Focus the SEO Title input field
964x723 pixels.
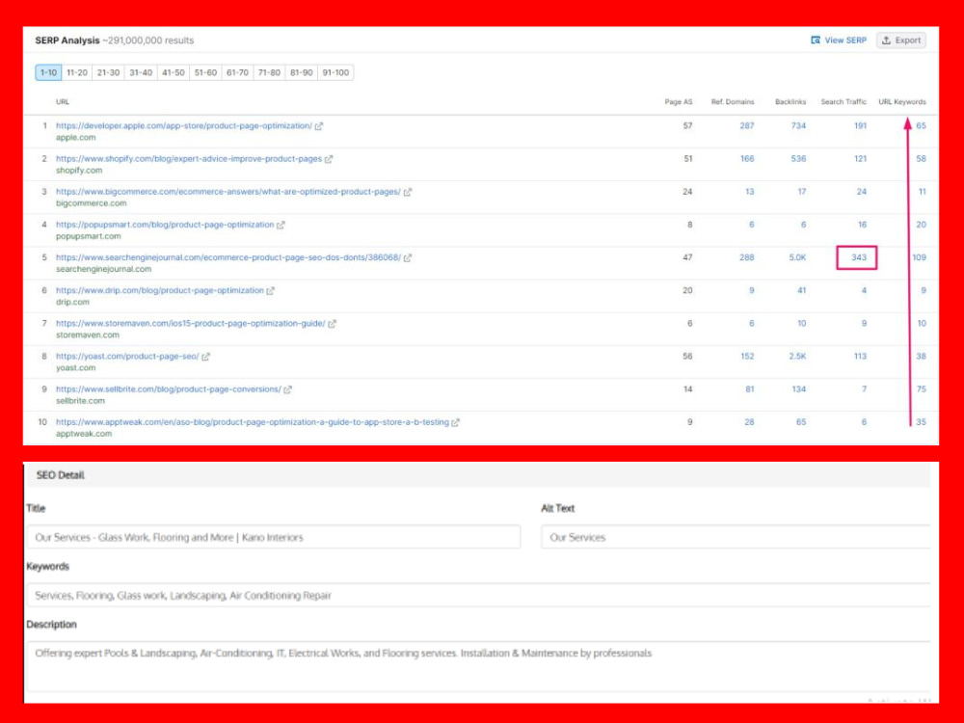[x=274, y=537]
